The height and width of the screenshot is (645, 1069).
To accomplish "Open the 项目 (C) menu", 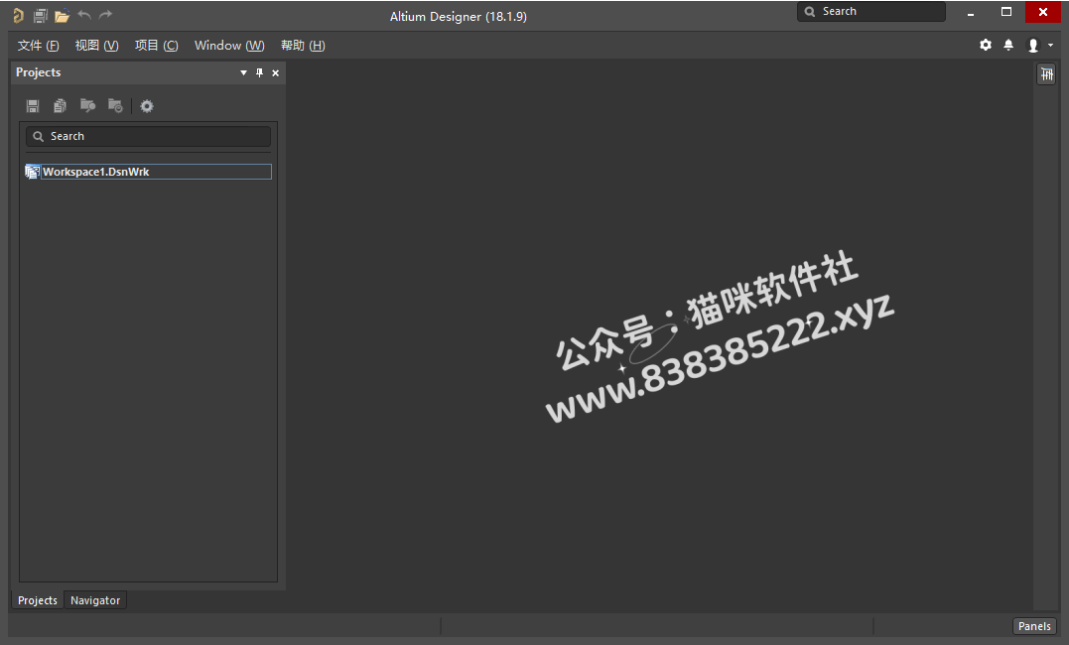I will click(x=156, y=46).
